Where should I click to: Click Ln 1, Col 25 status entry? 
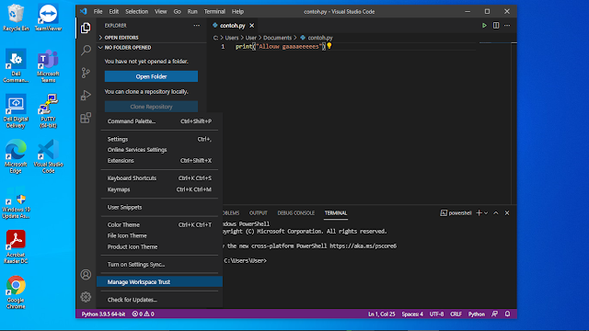381,314
